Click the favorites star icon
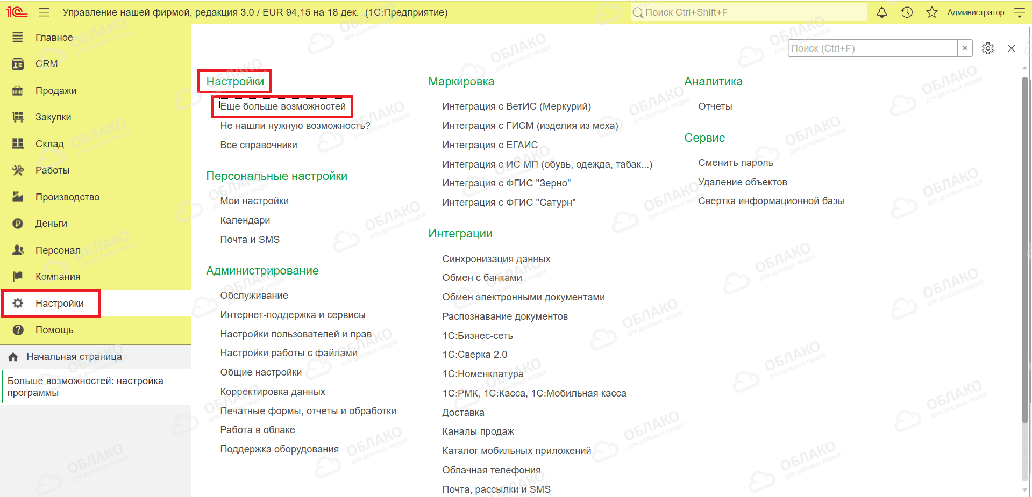This screenshot has width=1032, height=497. [x=932, y=12]
